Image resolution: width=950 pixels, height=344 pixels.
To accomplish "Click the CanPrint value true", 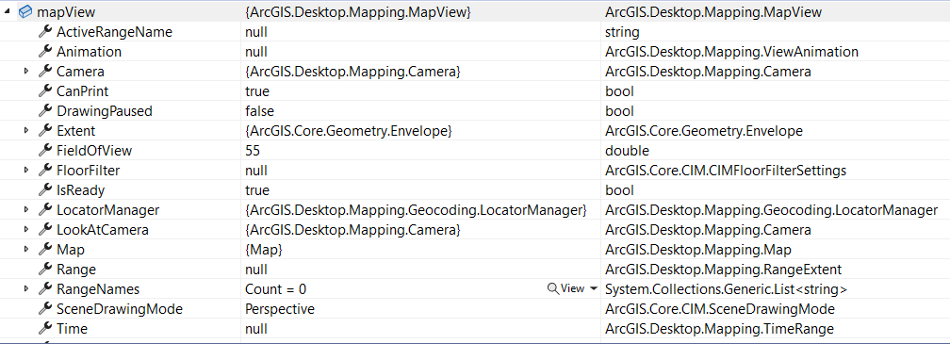I will click(257, 91).
